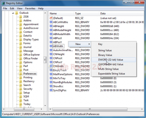Click the ABColWidths binary value icon
This screenshot has width=146, height=118.
(x=51, y=22)
